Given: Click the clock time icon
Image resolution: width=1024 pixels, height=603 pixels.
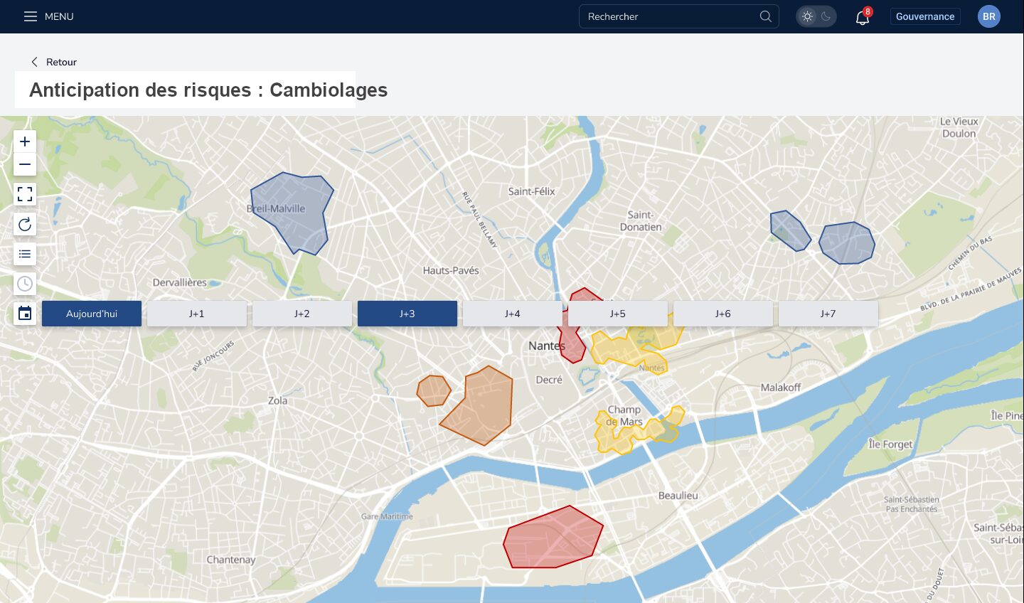Looking at the screenshot, I should [25, 284].
